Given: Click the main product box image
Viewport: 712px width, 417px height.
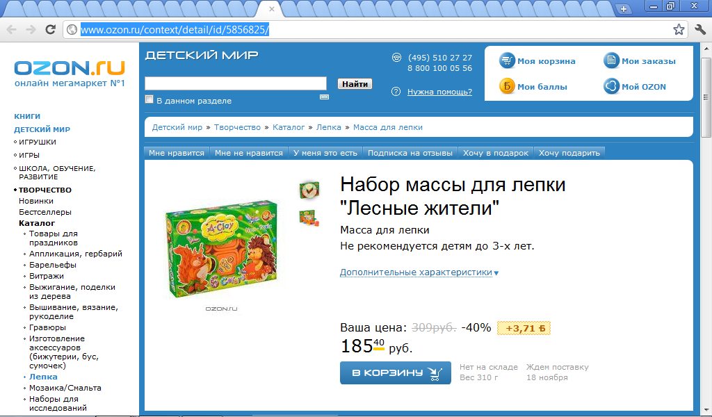Looking at the screenshot, I should coord(221,248).
